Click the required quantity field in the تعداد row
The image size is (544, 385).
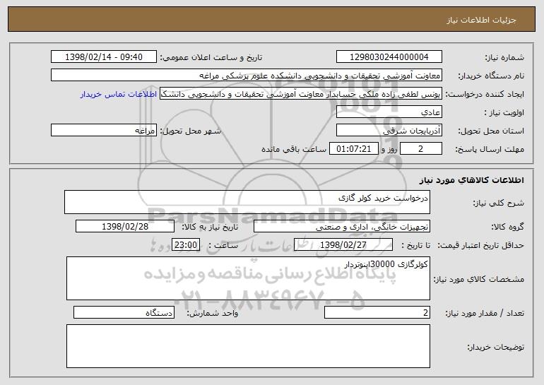point(377,312)
